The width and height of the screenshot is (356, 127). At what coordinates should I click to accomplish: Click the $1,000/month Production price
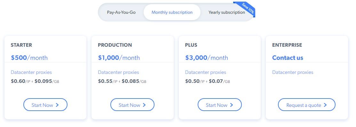click(x=119, y=58)
